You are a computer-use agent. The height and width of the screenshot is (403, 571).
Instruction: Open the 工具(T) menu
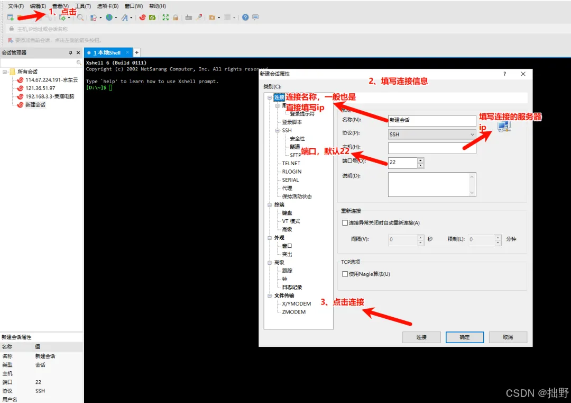[x=82, y=6]
